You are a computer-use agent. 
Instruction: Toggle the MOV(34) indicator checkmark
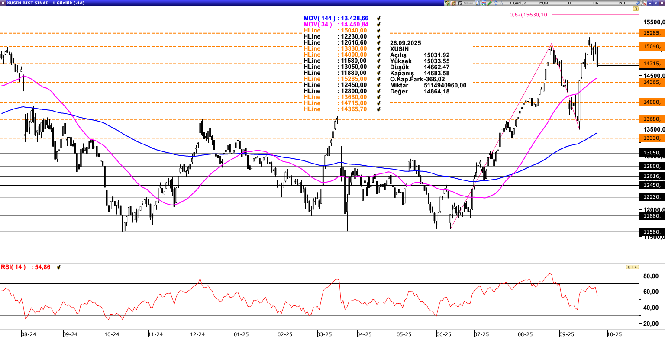tap(378, 25)
